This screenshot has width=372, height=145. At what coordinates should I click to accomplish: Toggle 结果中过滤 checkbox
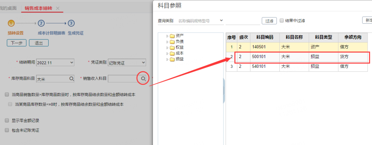(x=282, y=21)
